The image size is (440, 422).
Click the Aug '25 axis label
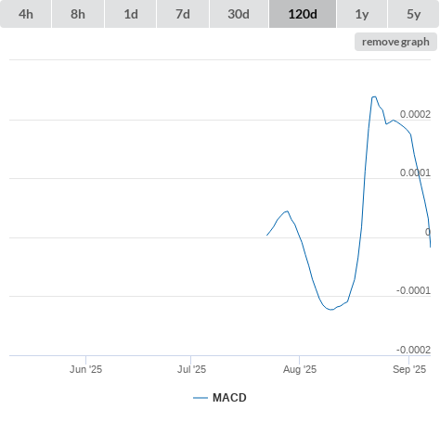tap(300, 369)
